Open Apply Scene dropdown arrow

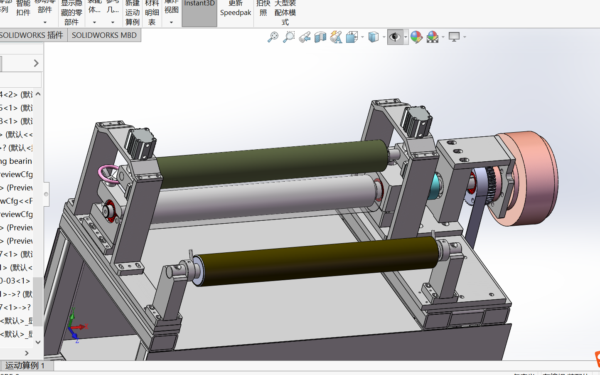pos(443,37)
